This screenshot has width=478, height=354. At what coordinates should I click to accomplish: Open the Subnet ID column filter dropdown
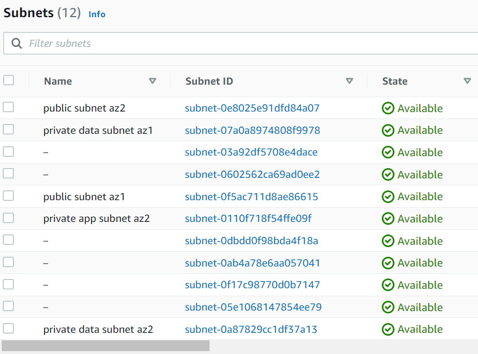(x=349, y=81)
